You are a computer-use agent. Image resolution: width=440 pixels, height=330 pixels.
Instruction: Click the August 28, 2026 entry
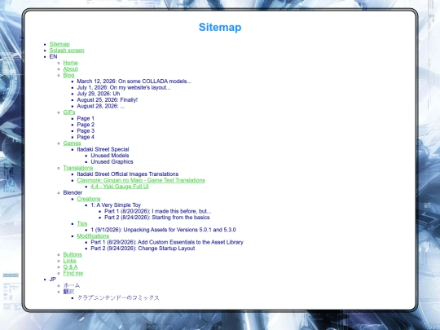[x=101, y=106]
